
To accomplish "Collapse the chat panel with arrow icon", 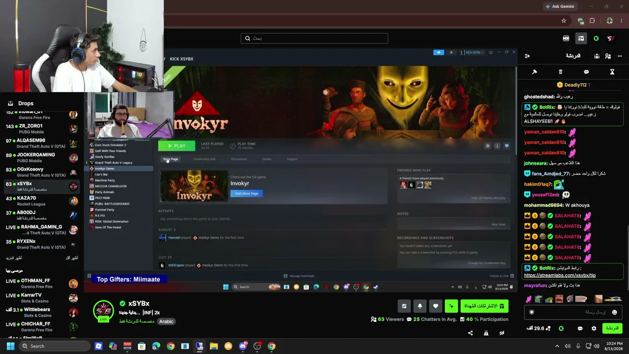I will (527, 56).
